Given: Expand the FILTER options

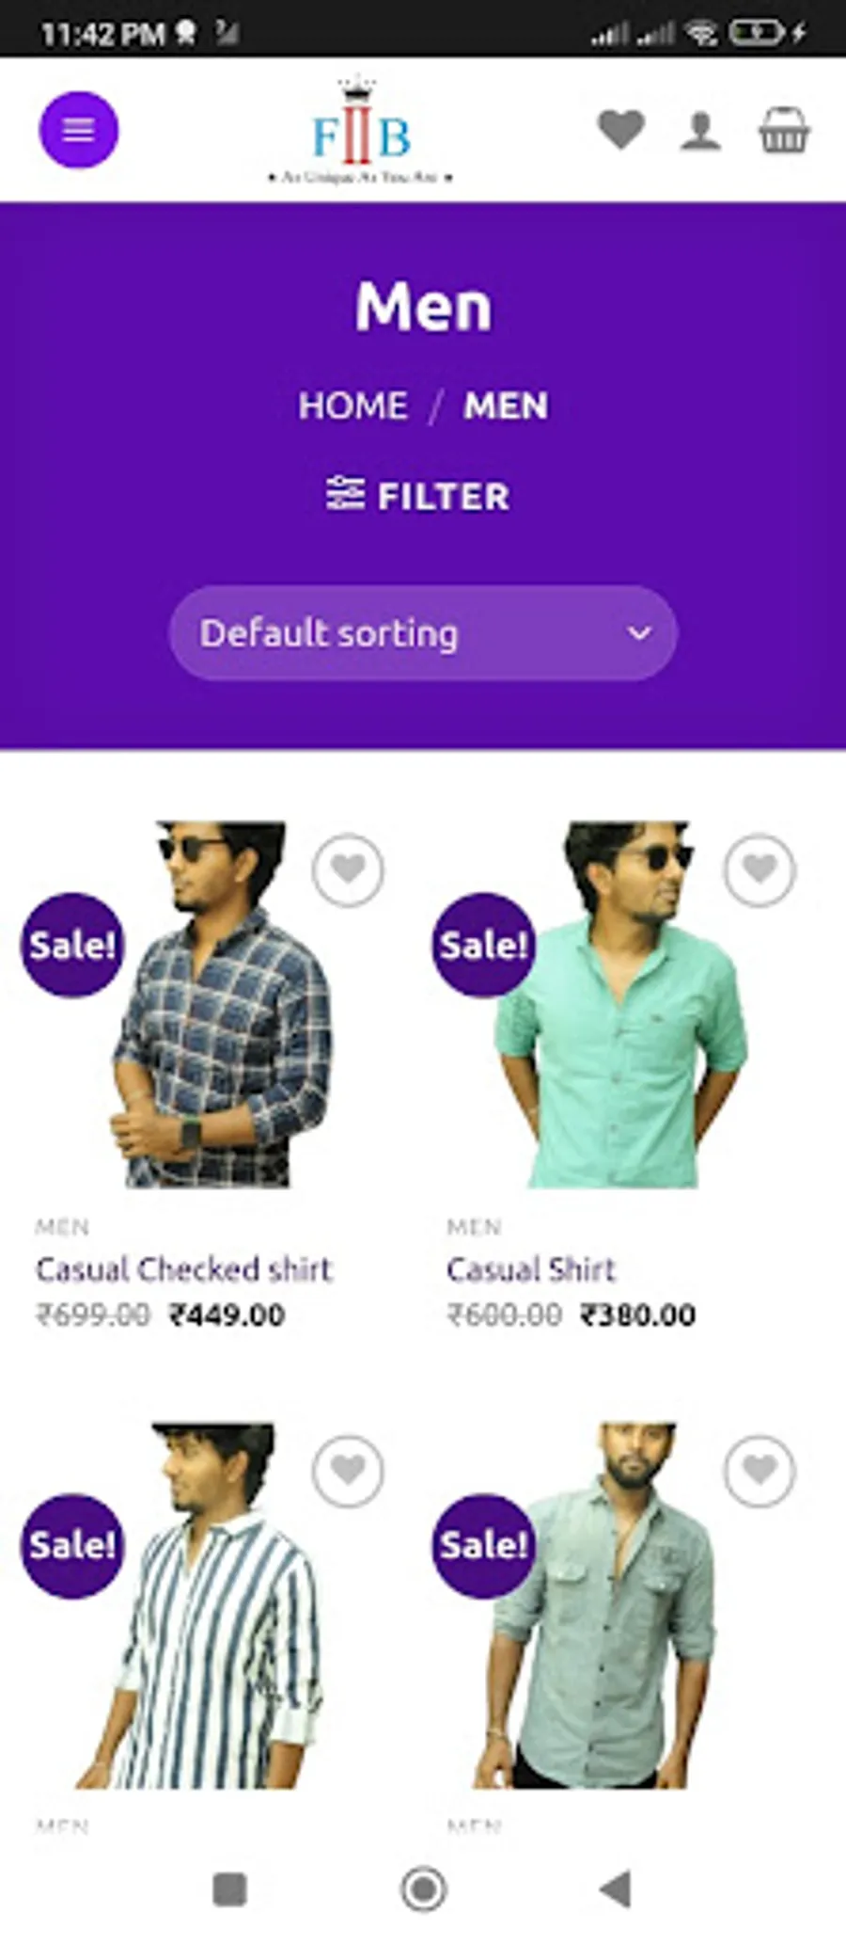Looking at the screenshot, I should click(x=419, y=496).
